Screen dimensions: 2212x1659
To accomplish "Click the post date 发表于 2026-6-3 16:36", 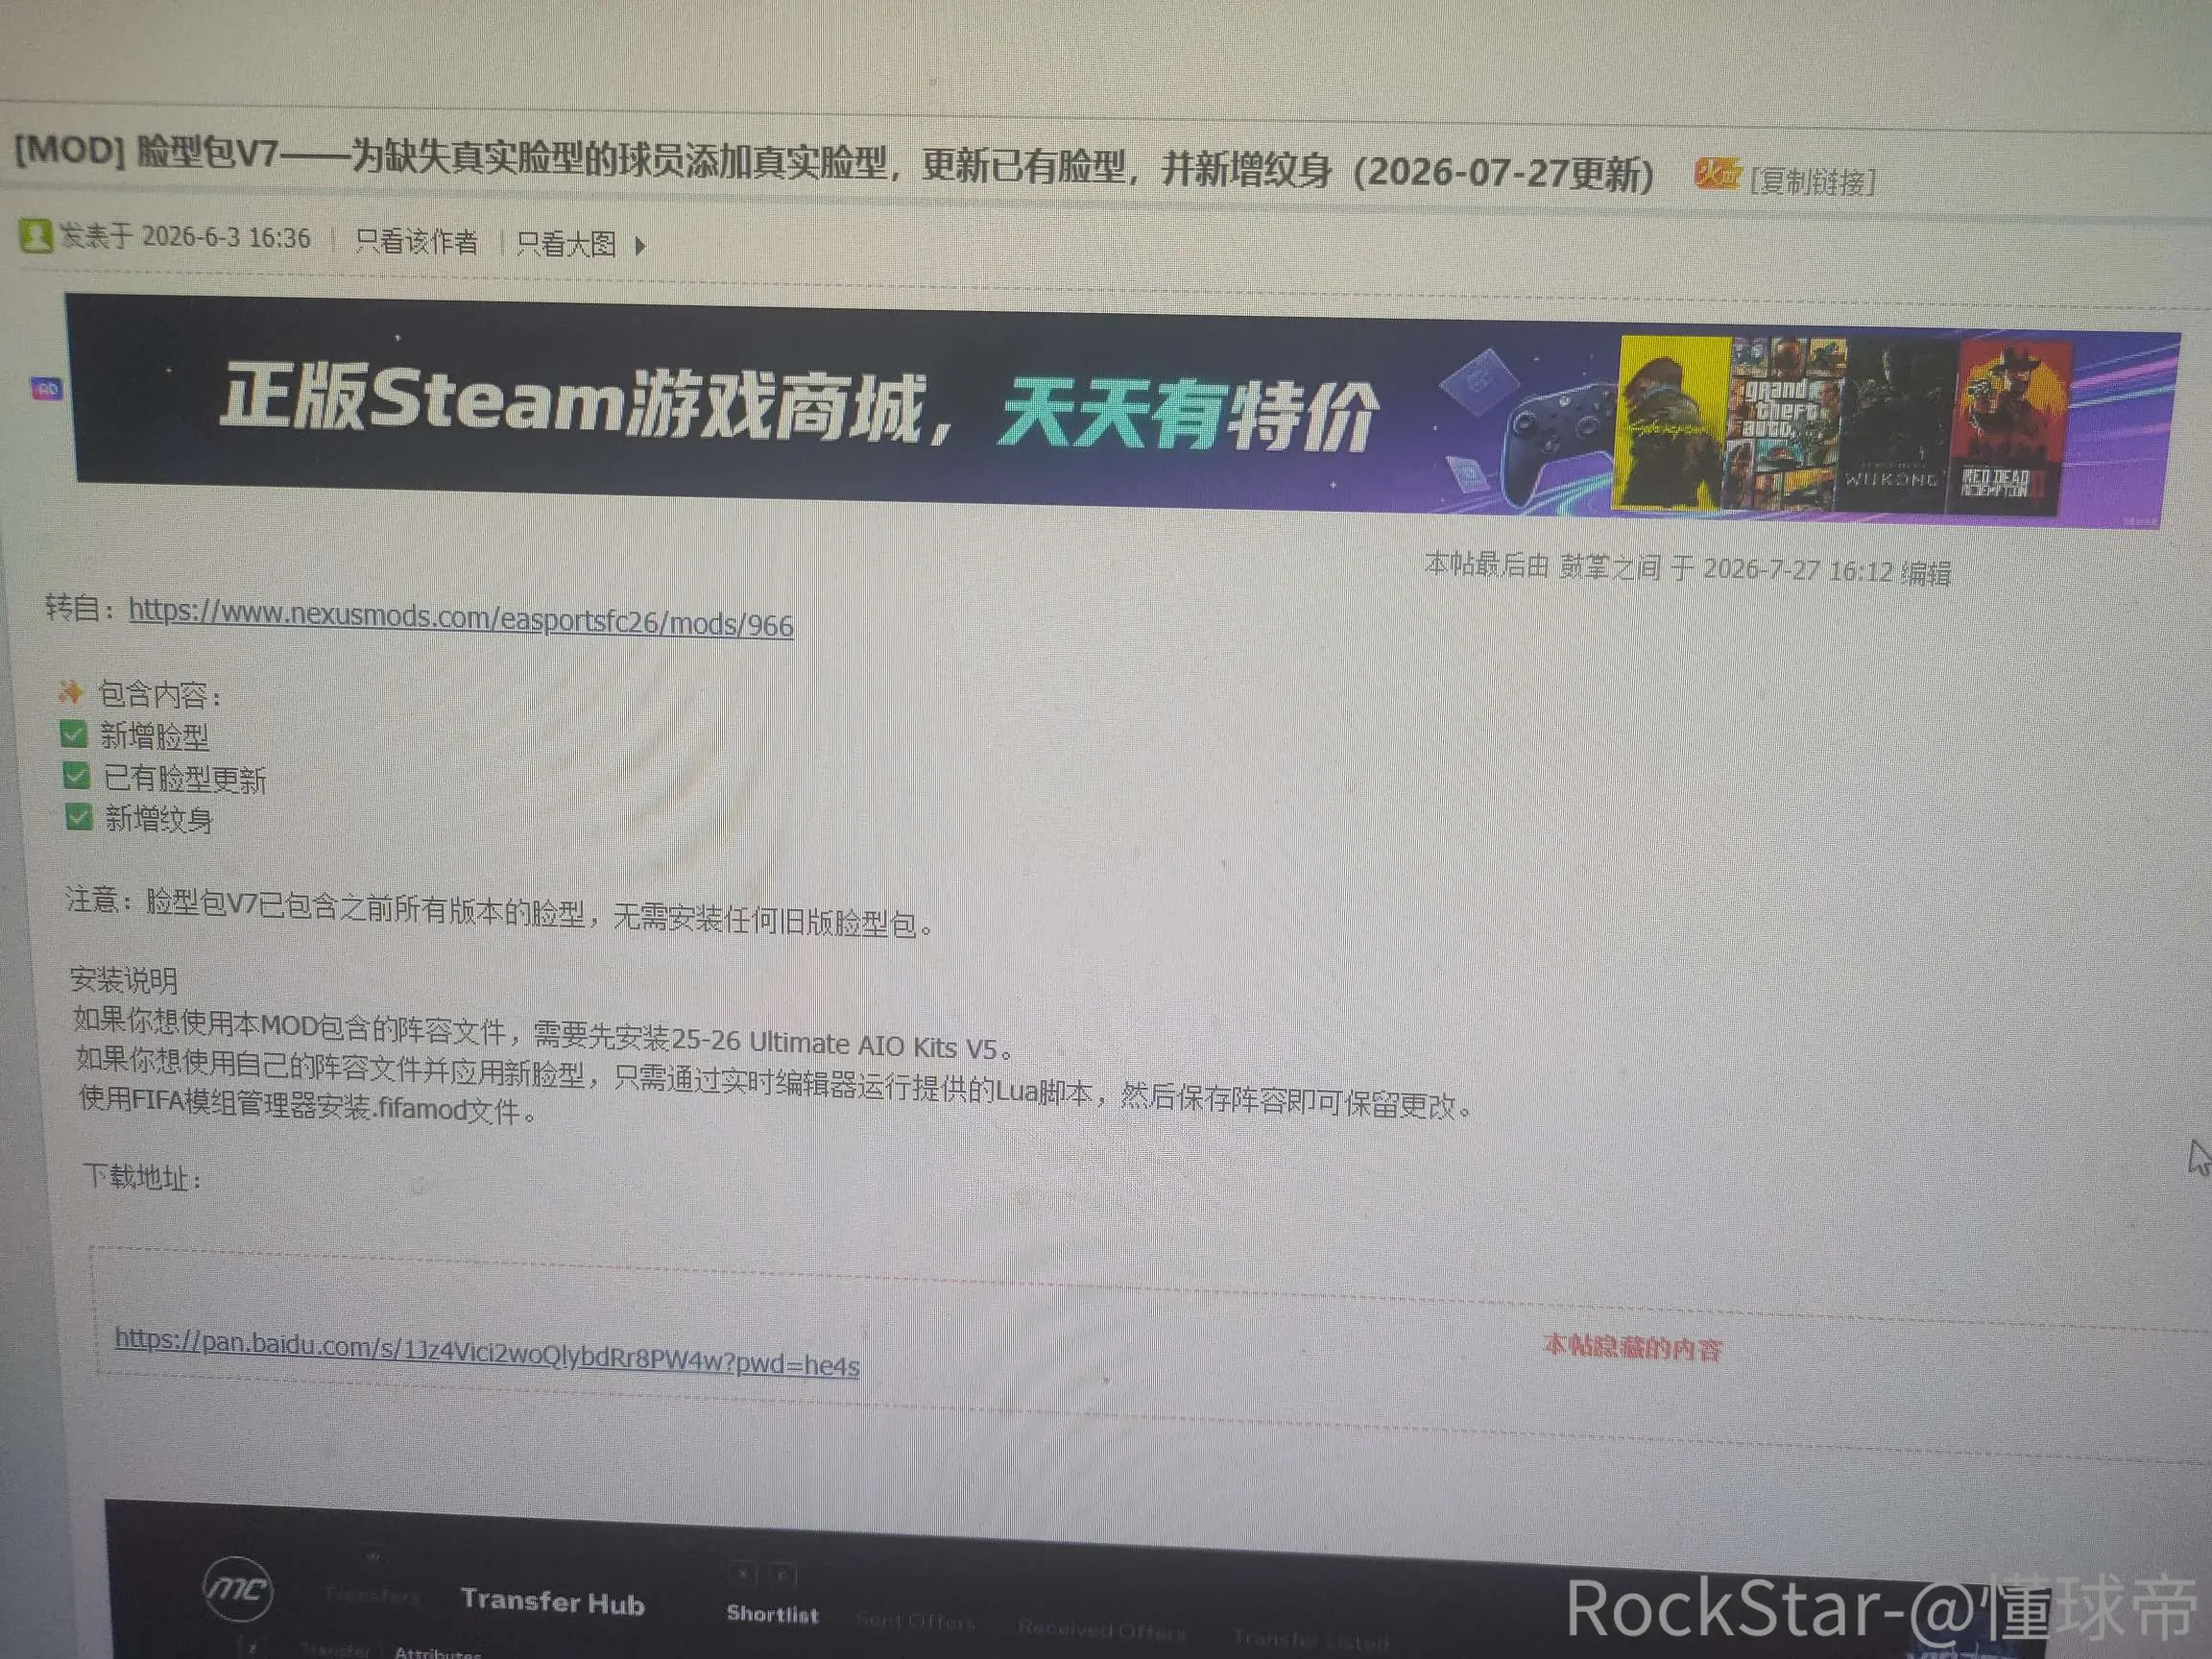I will click(x=185, y=237).
